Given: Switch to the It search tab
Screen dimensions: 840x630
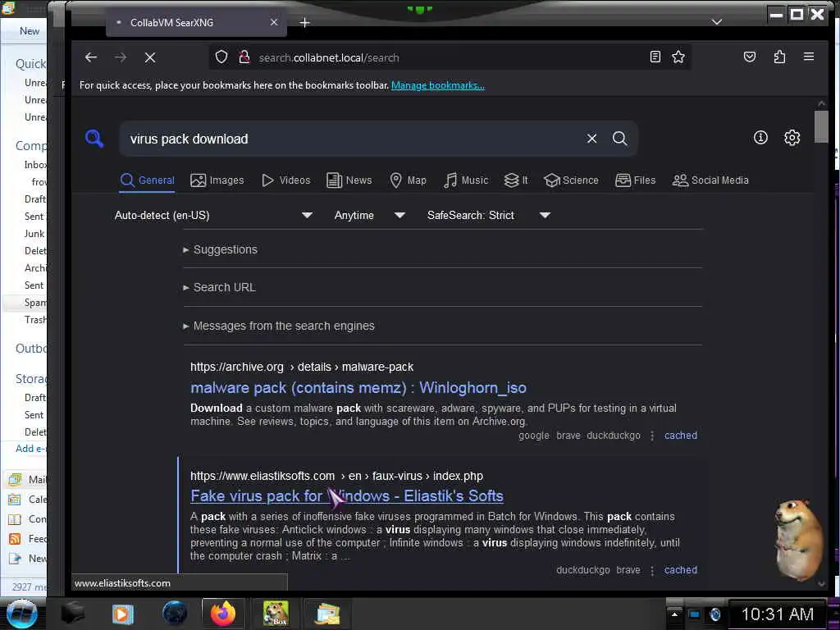Looking at the screenshot, I should coord(516,180).
